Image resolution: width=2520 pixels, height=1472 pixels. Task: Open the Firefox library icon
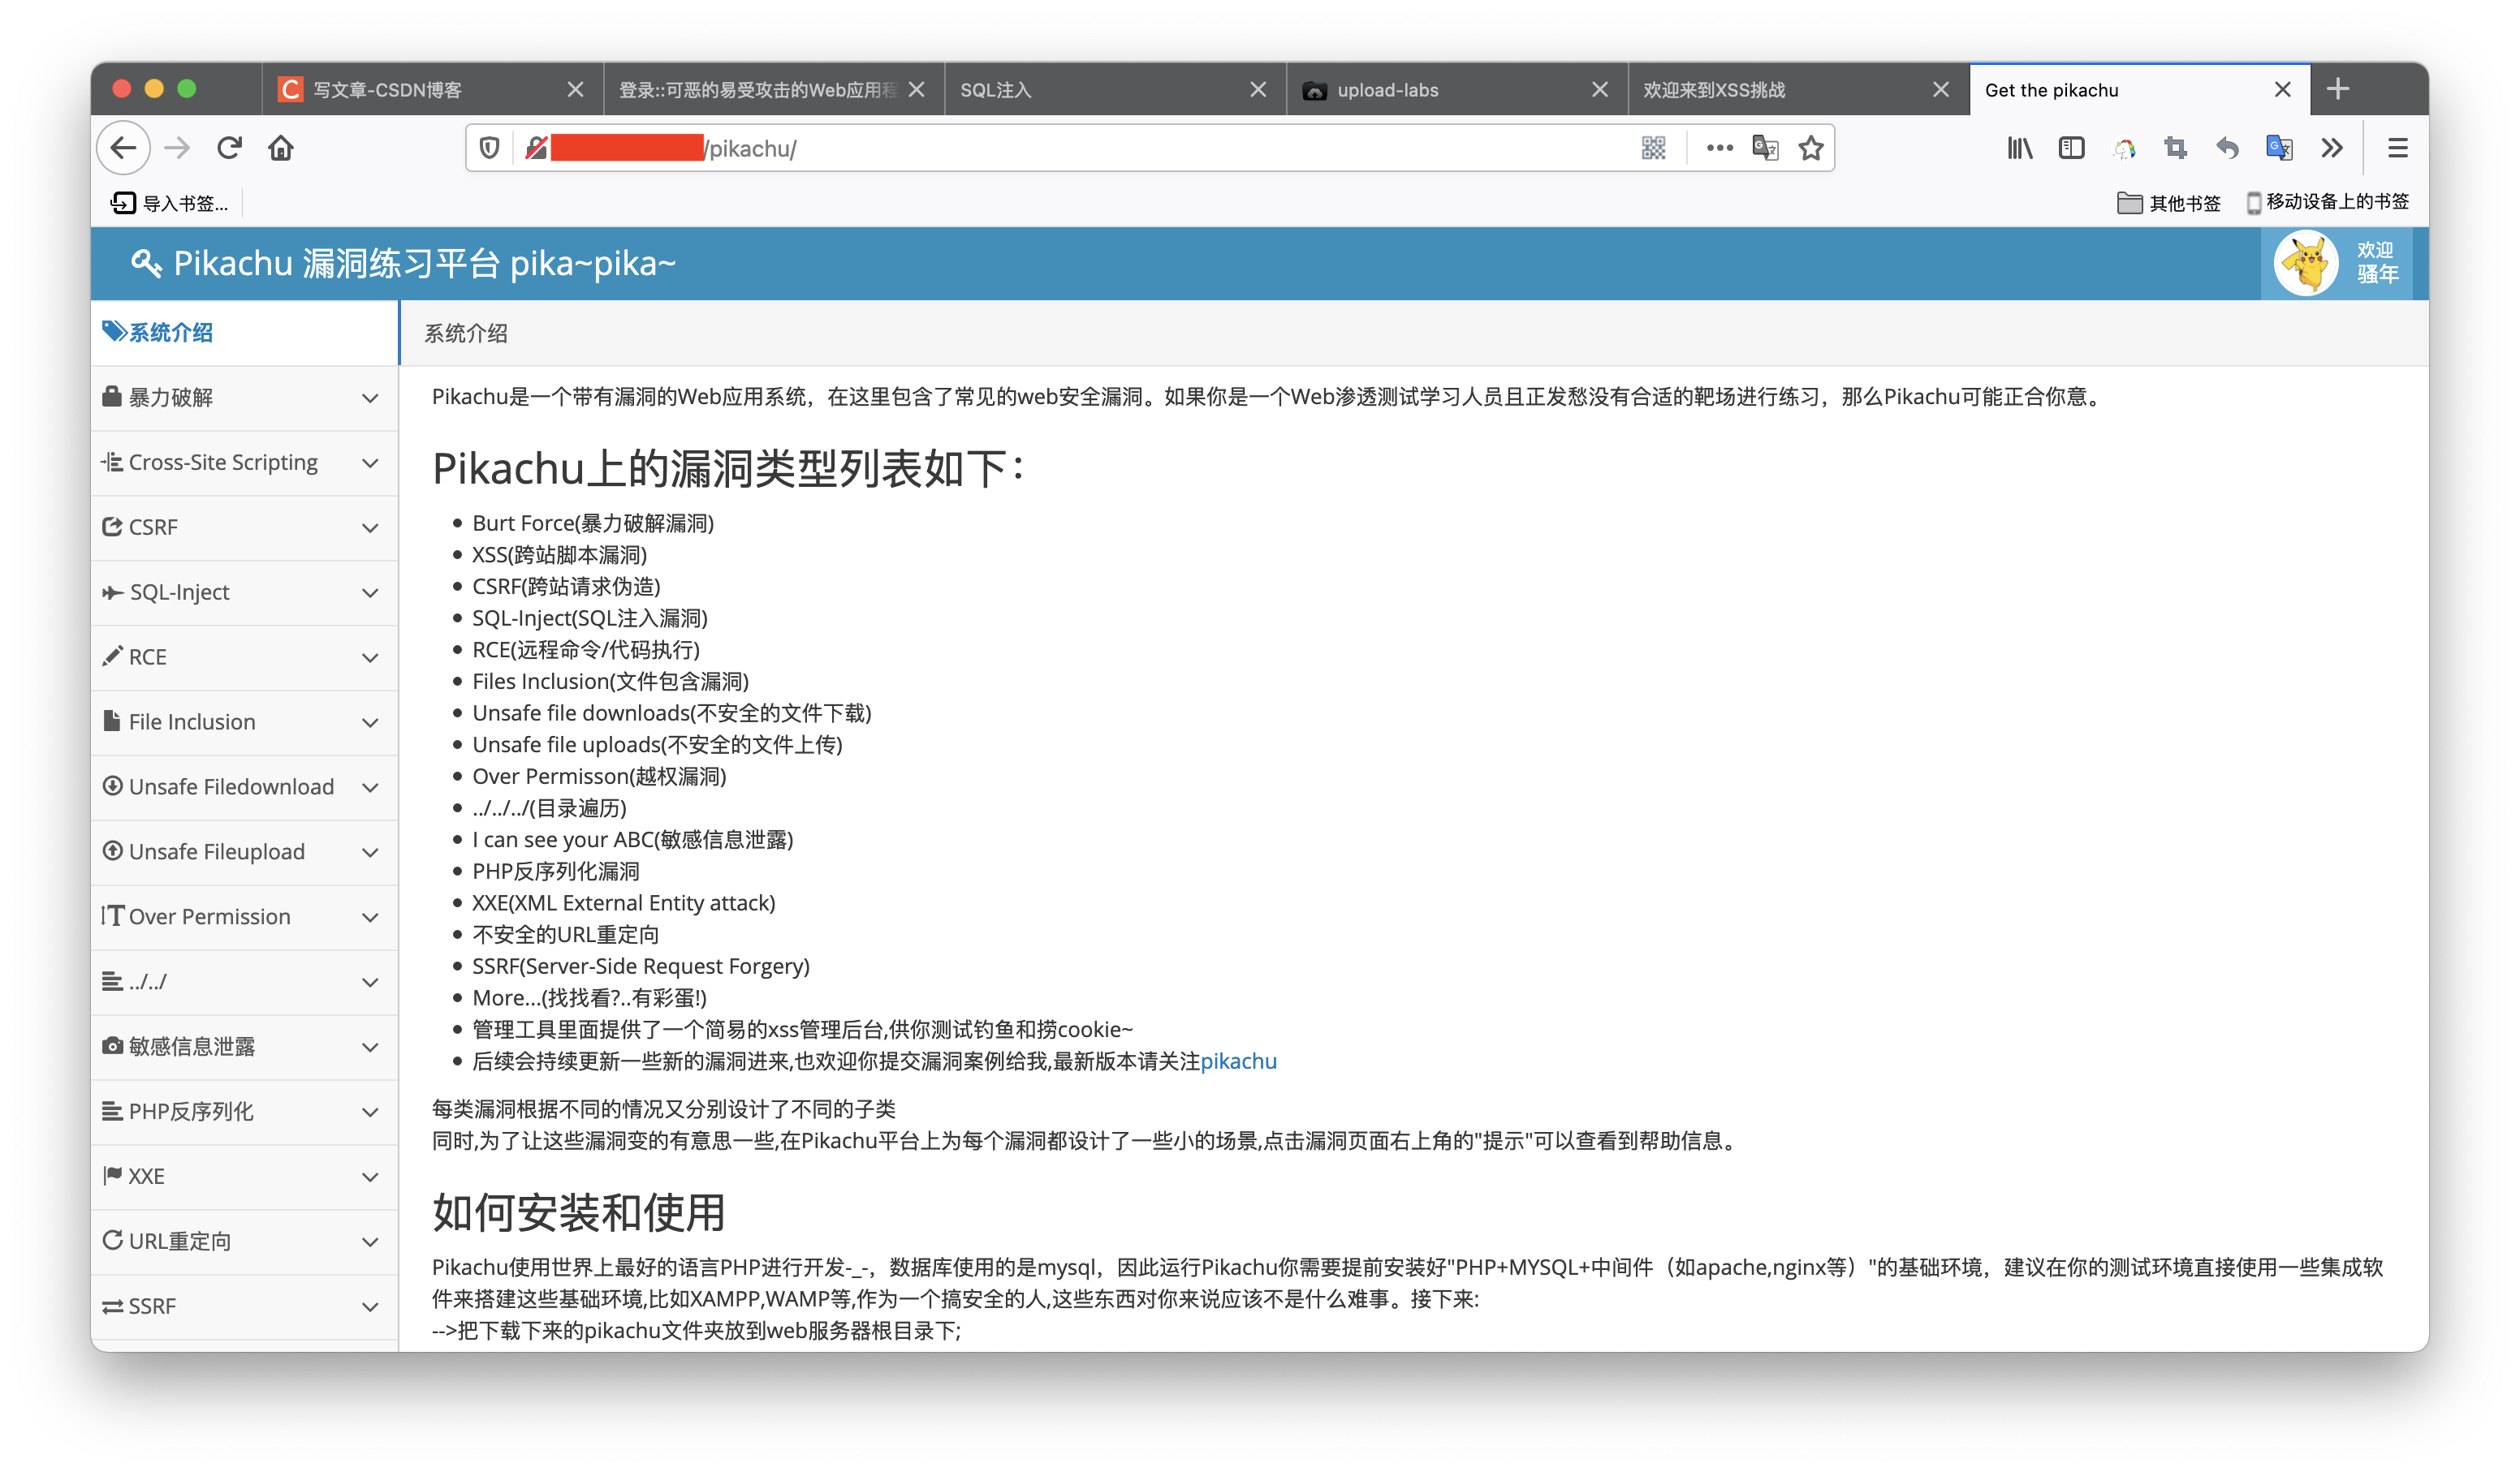(2019, 148)
